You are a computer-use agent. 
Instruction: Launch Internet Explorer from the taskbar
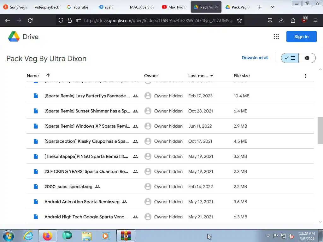28,236
